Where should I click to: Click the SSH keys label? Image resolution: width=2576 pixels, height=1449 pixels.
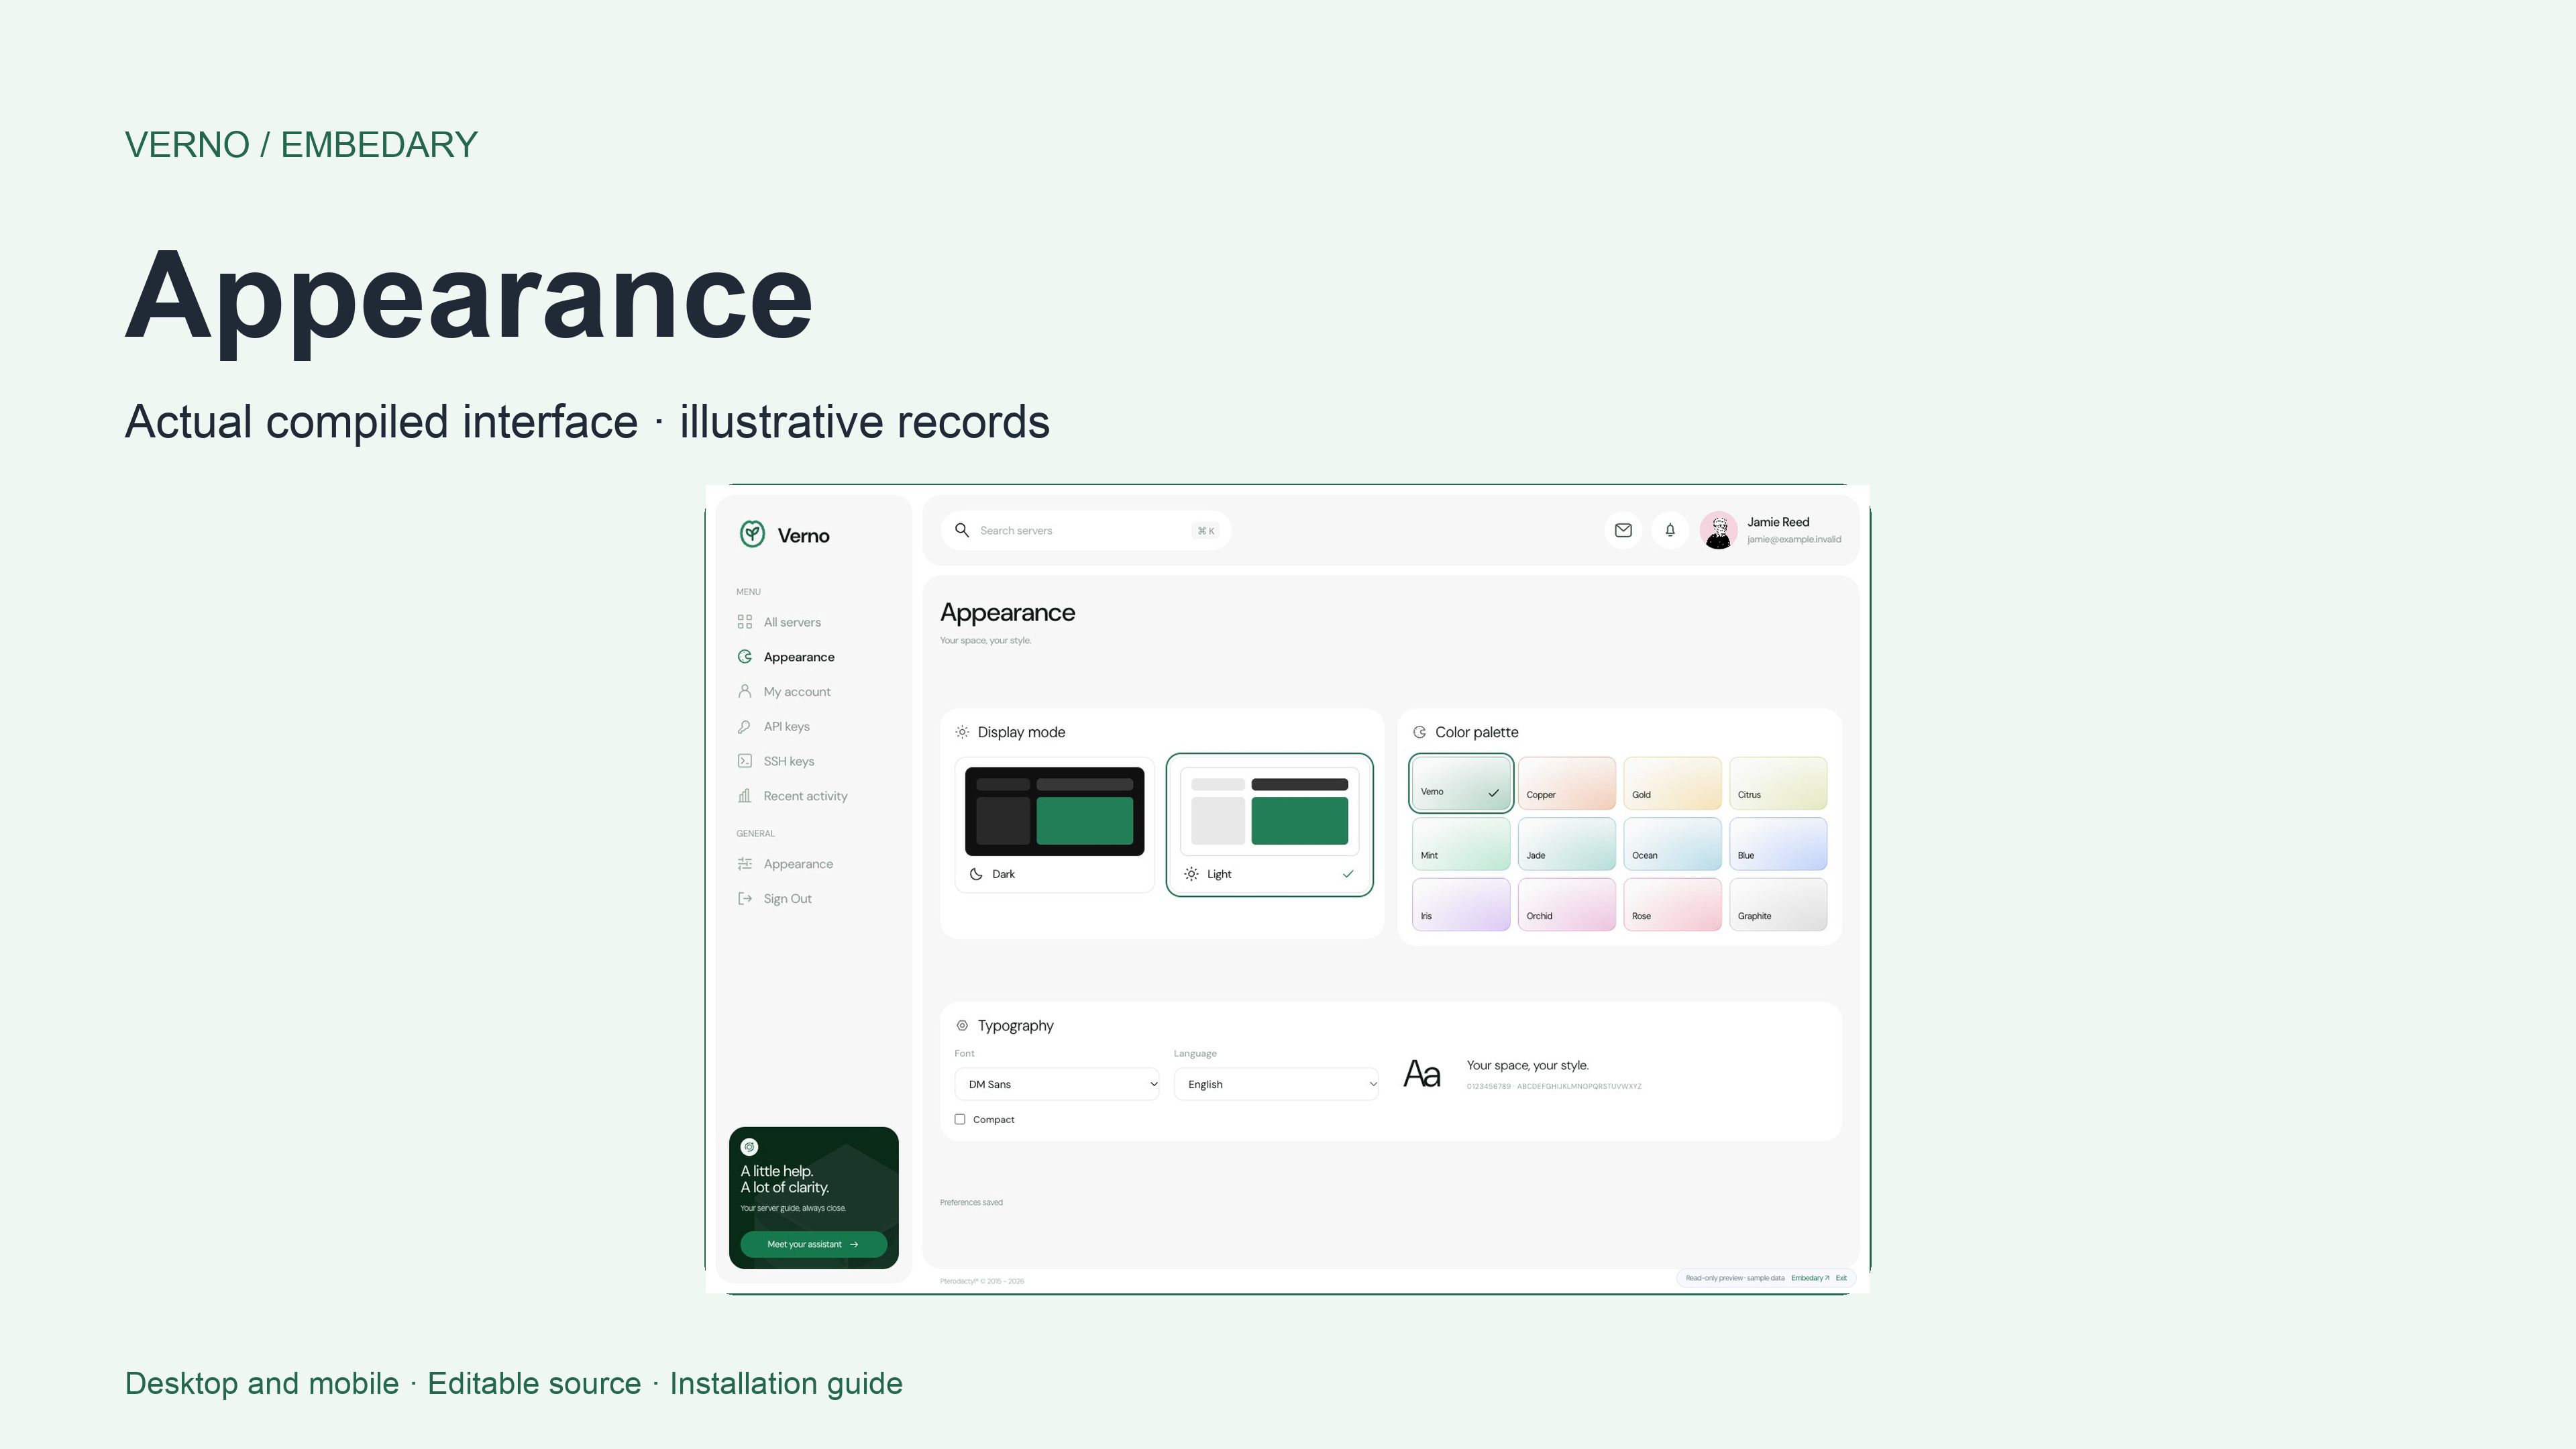pos(789,761)
